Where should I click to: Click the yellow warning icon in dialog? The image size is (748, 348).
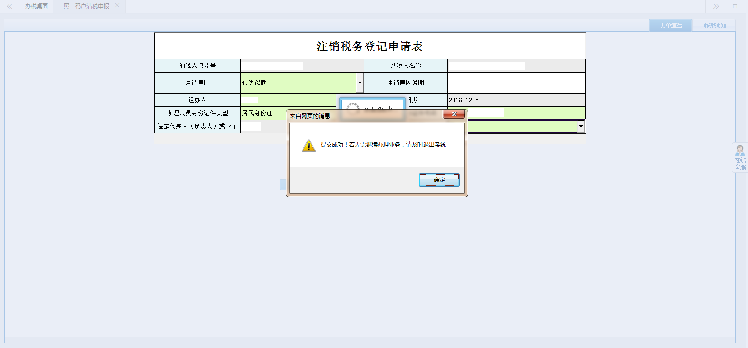309,145
